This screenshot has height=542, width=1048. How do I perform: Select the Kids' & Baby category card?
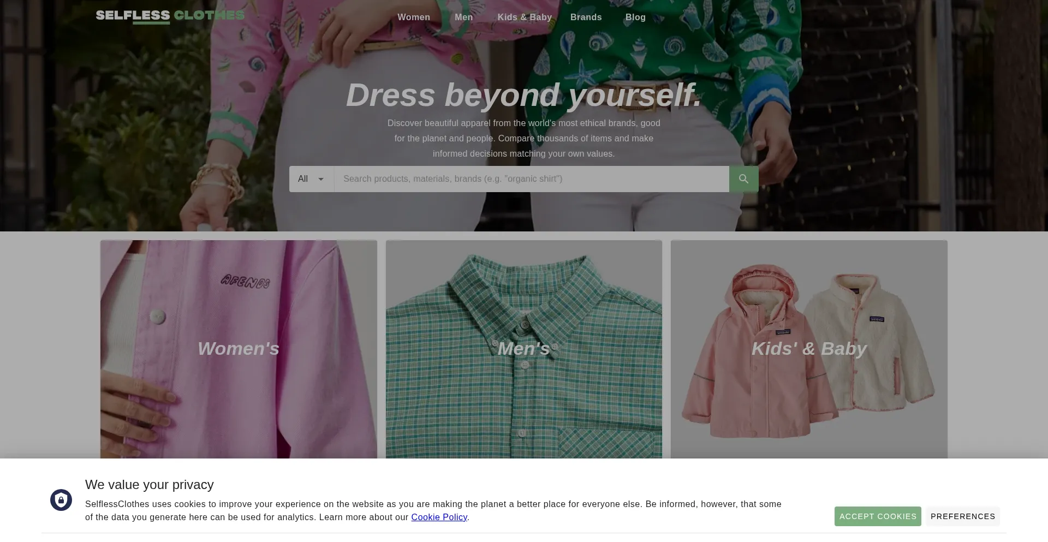coord(808,348)
